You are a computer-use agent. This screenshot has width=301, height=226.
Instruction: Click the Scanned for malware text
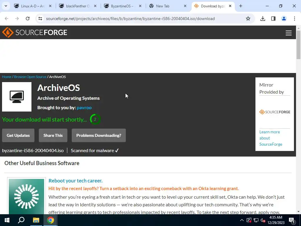point(95,150)
